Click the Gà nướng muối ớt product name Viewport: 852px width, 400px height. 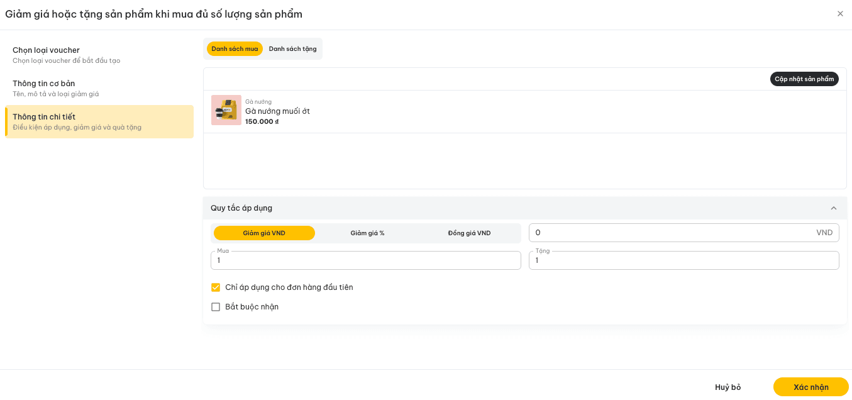277,111
